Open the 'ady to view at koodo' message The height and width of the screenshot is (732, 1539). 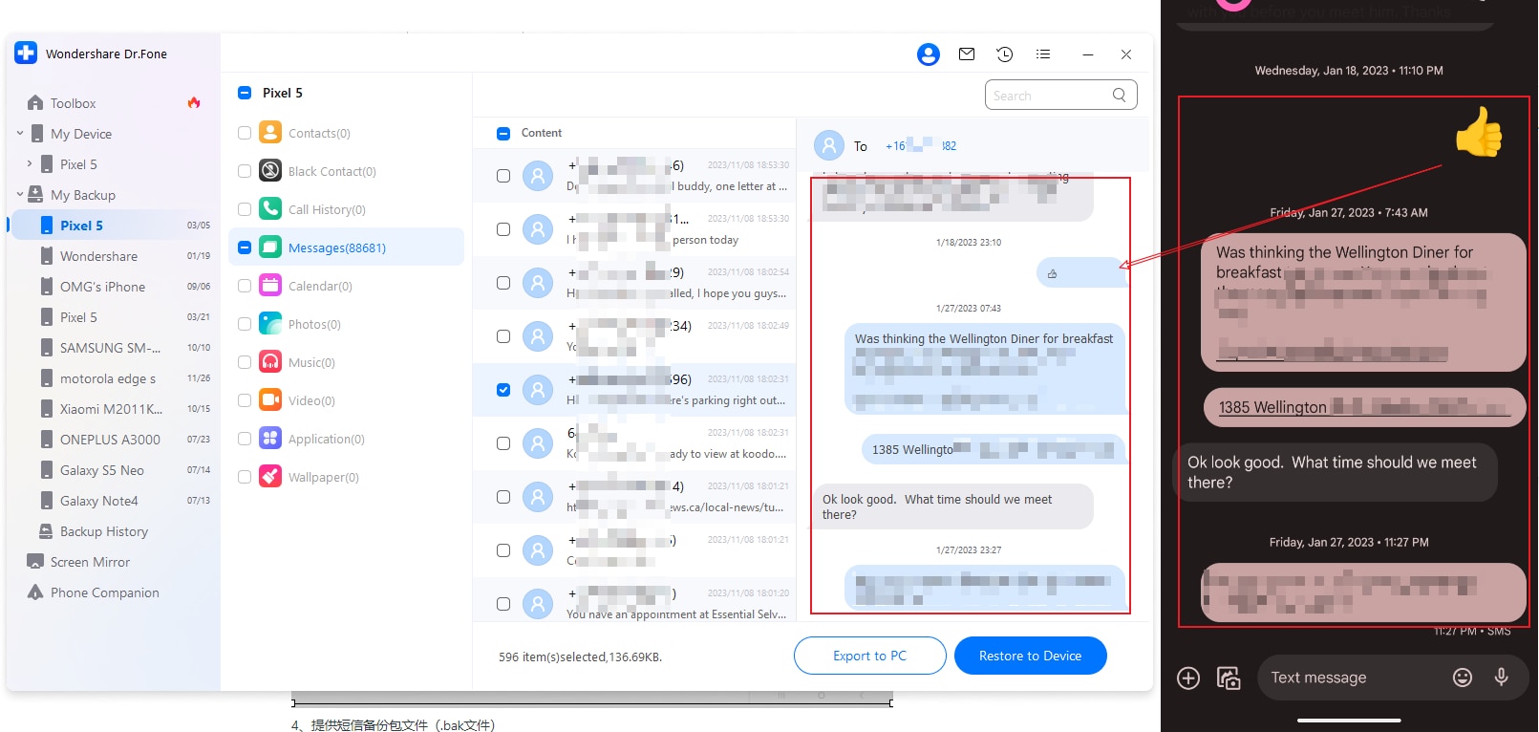point(634,443)
